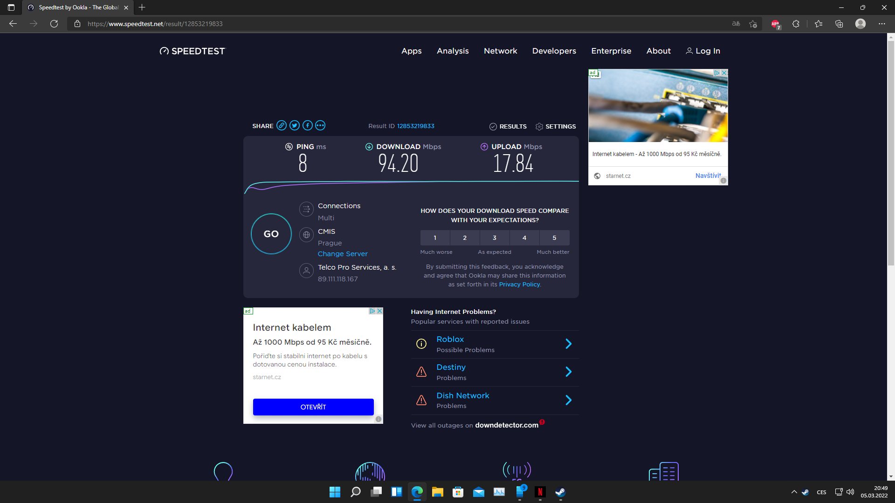The width and height of the screenshot is (895, 503).
Task: Expand Destiny problems chevron
Action: pos(568,372)
